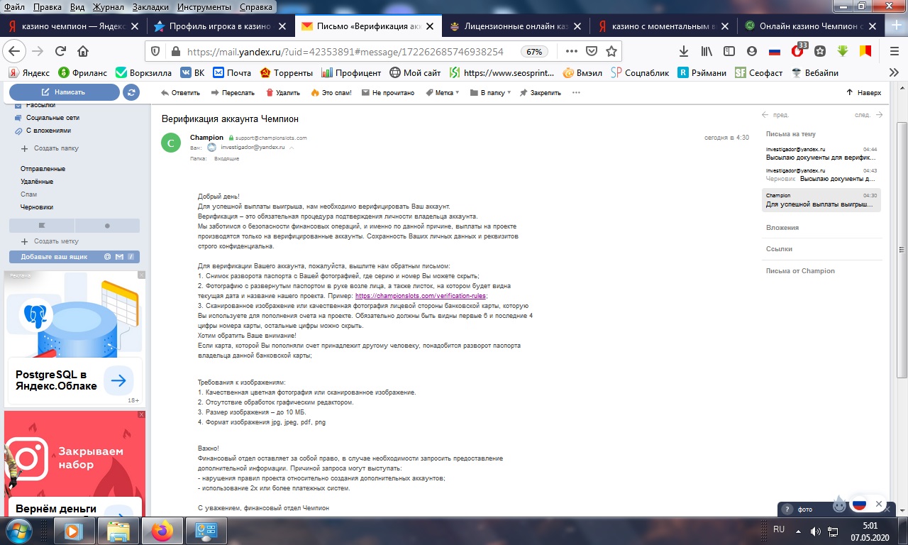Delete the message with the Удалить button
The image size is (908, 545).
[x=282, y=92]
